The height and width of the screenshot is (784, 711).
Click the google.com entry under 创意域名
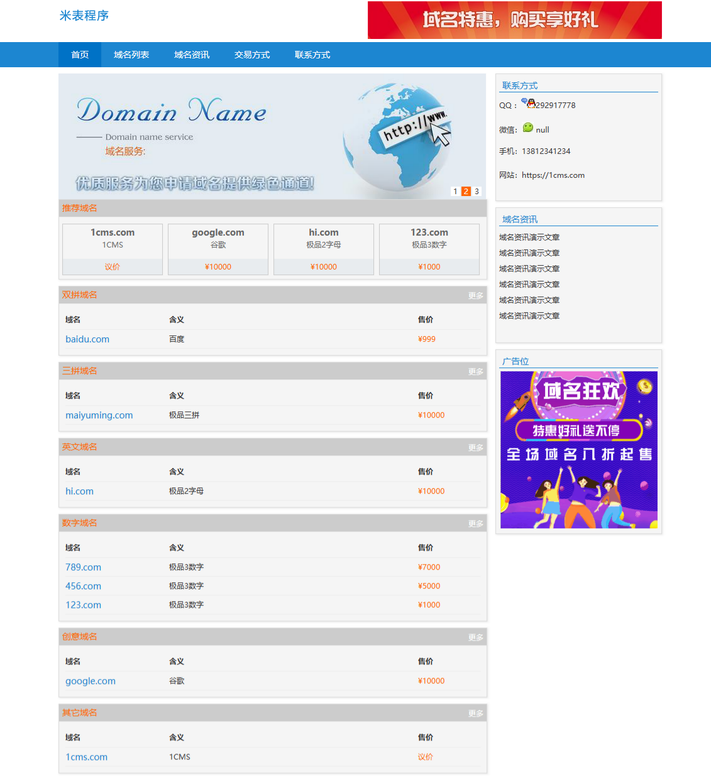pos(90,680)
